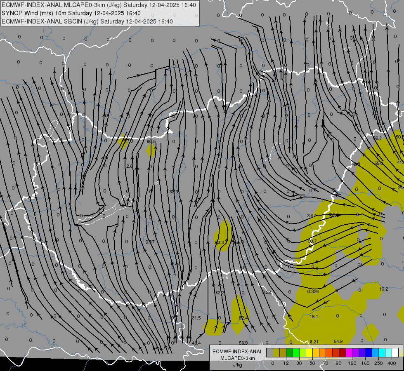404x371 pixels.
Task: Click the dark red legend swatch
Action: tap(343, 352)
